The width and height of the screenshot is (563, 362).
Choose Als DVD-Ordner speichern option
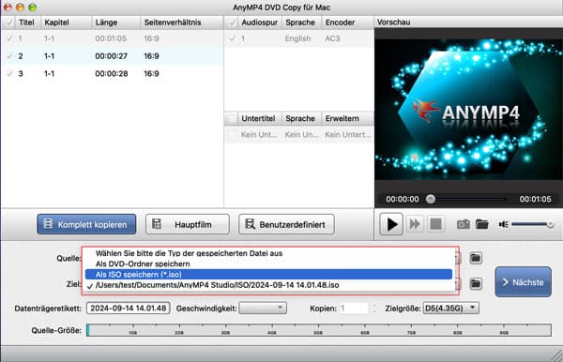tap(269, 264)
